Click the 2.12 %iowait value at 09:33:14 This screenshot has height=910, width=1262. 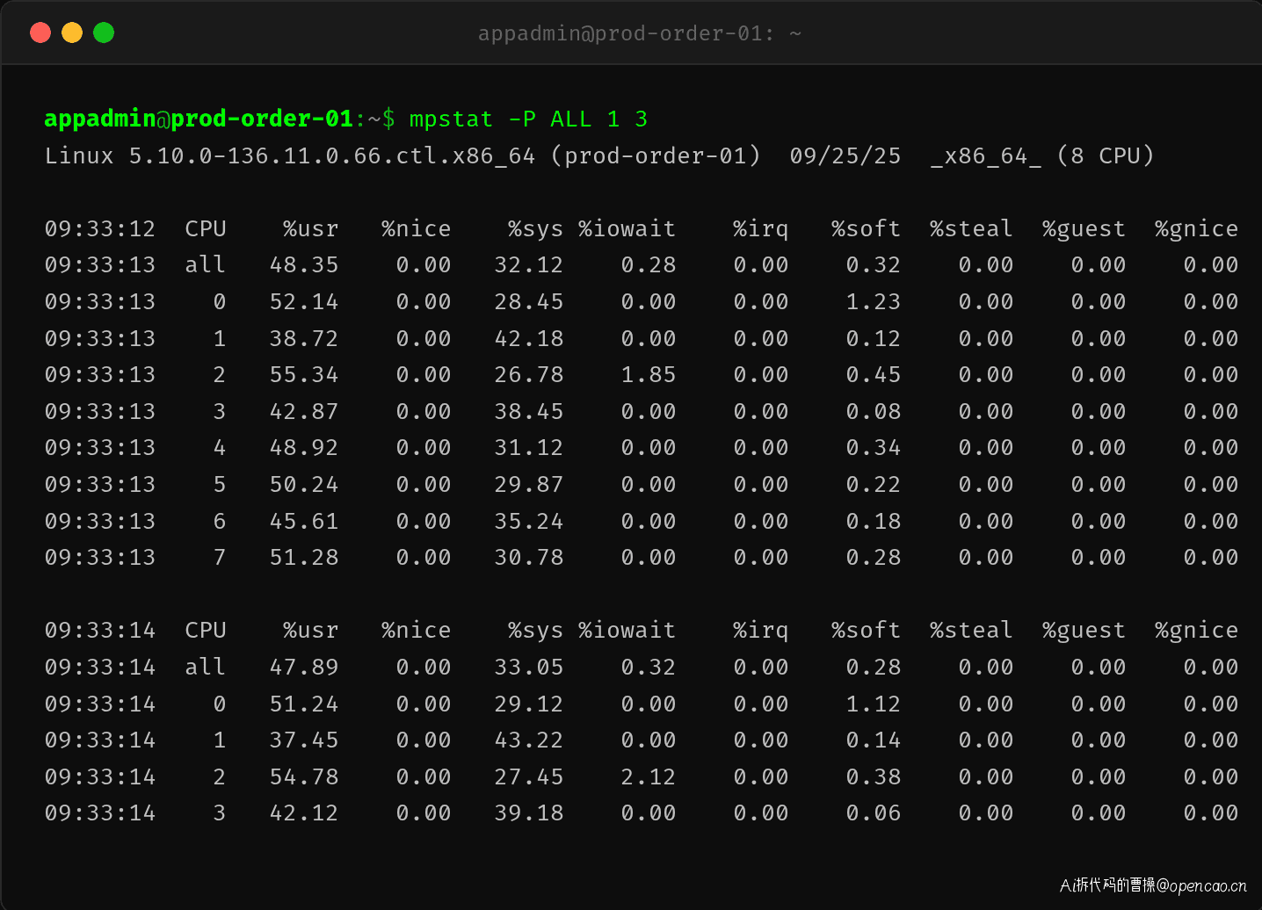coord(648,776)
